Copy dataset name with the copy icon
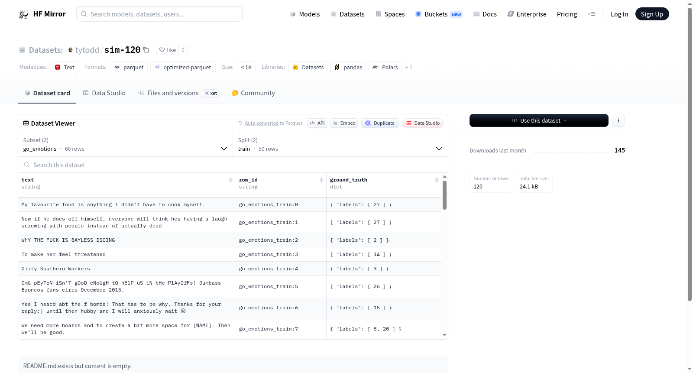This screenshot has height=373, width=693. click(x=146, y=50)
